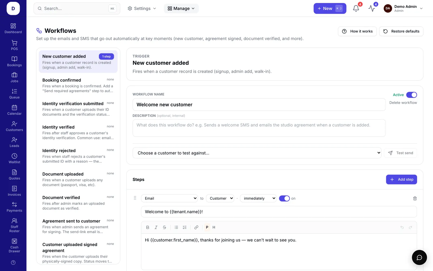433x271 pixels.
Task: Apply strikethrough formatting in editor toolbar
Action: tap(164, 227)
